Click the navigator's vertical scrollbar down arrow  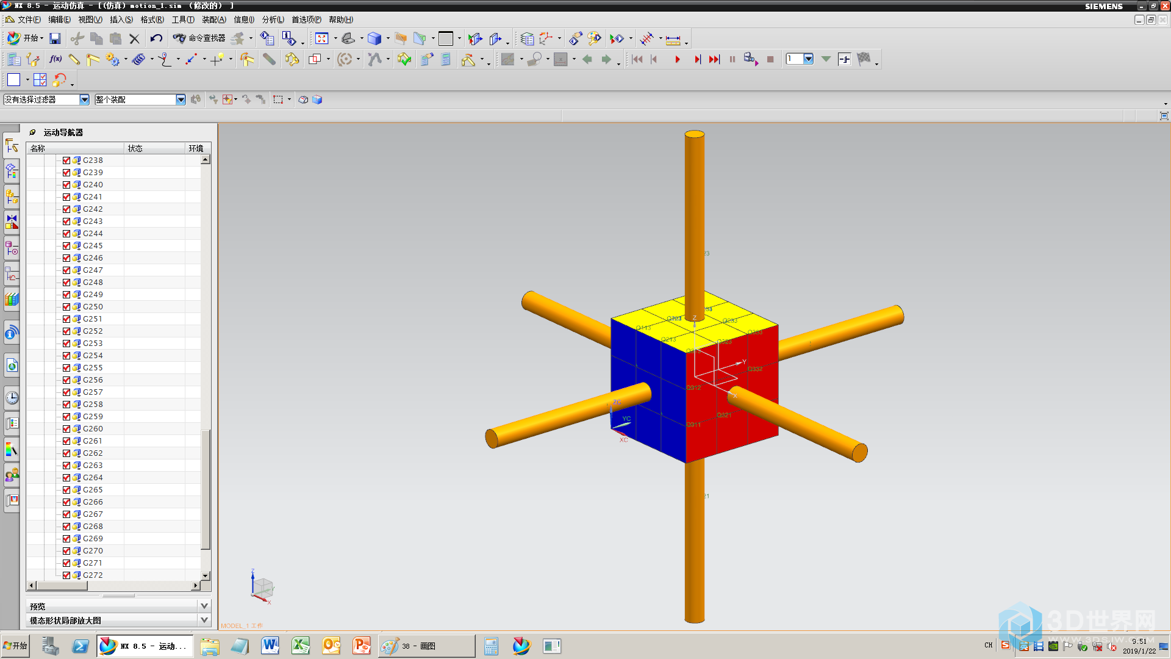click(x=206, y=575)
